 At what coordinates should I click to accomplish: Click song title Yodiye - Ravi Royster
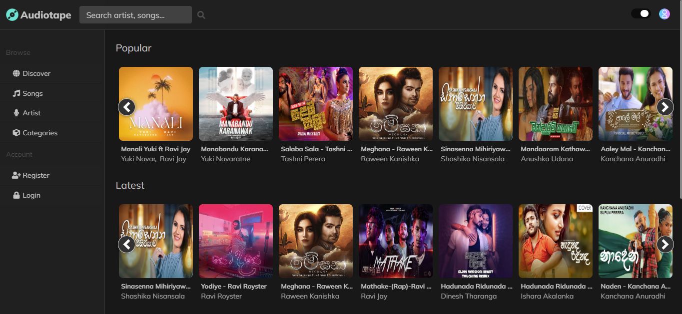(x=234, y=286)
